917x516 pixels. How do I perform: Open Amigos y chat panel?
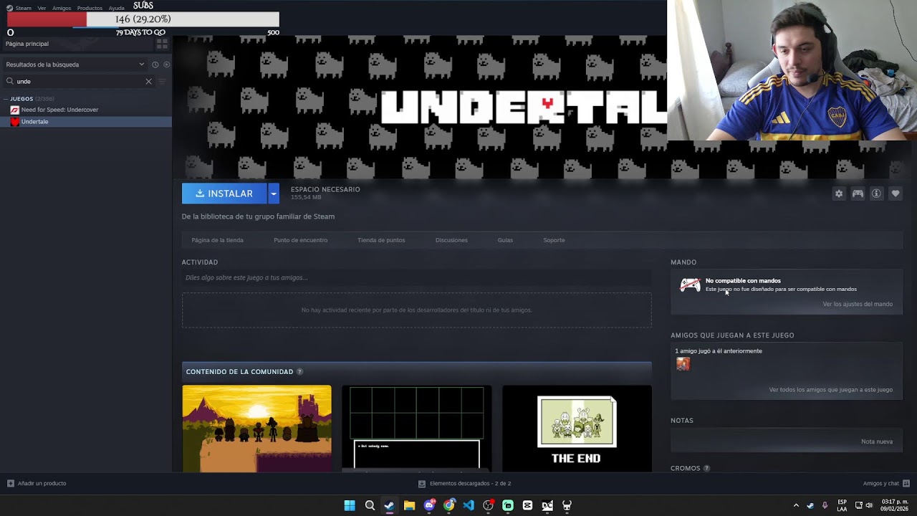pyautogui.click(x=886, y=484)
